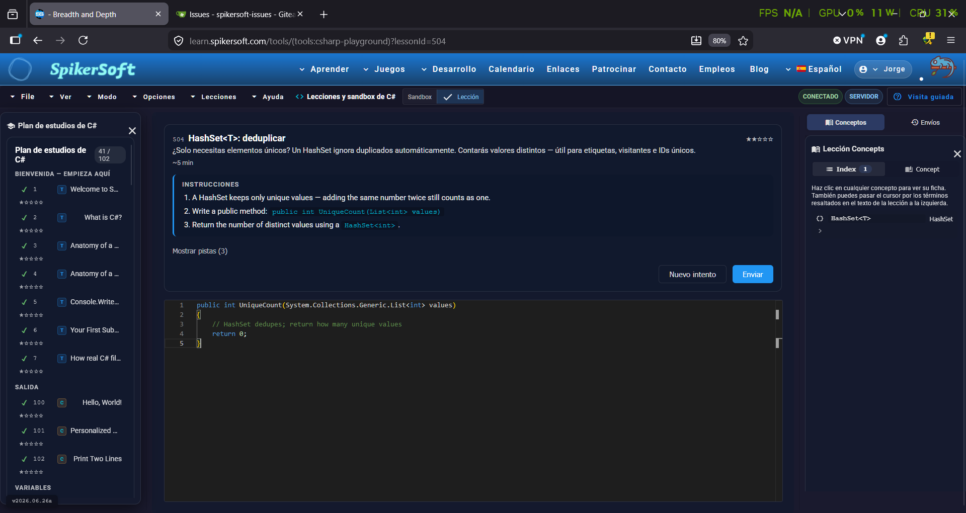Screen dimensions: 966x513
Task: Click the chameleon mascot icon
Action: [x=942, y=67]
